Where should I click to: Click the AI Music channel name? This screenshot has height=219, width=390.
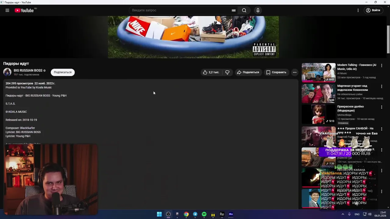(342, 73)
